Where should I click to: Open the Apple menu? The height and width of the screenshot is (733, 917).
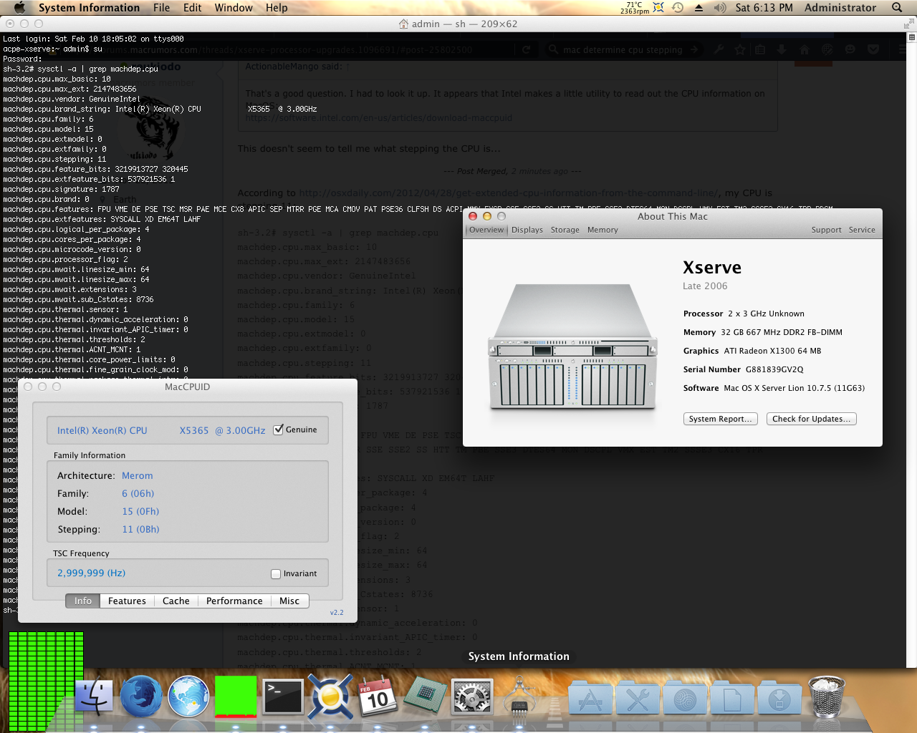(x=20, y=8)
